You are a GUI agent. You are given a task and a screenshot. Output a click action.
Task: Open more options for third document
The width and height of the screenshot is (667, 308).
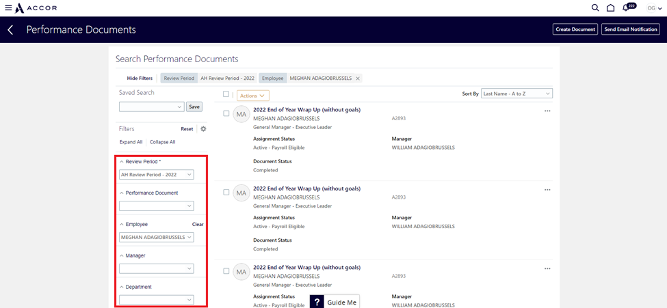click(547, 268)
